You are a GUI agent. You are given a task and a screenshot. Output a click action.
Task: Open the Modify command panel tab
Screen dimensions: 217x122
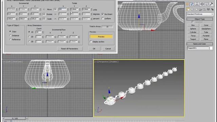(x=192, y=4)
